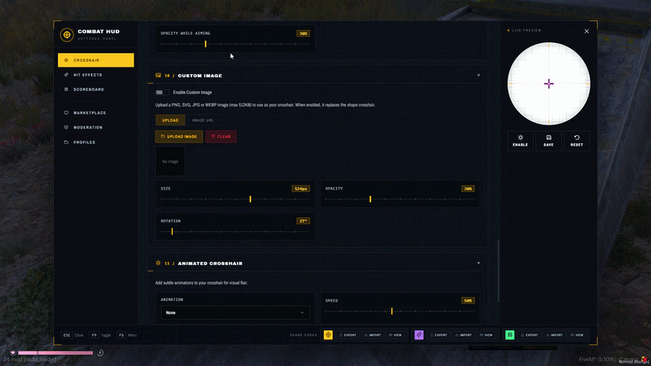The width and height of the screenshot is (651, 366).
Task: Open the Scoreboard sidebar item
Action: (x=96, y=89)
